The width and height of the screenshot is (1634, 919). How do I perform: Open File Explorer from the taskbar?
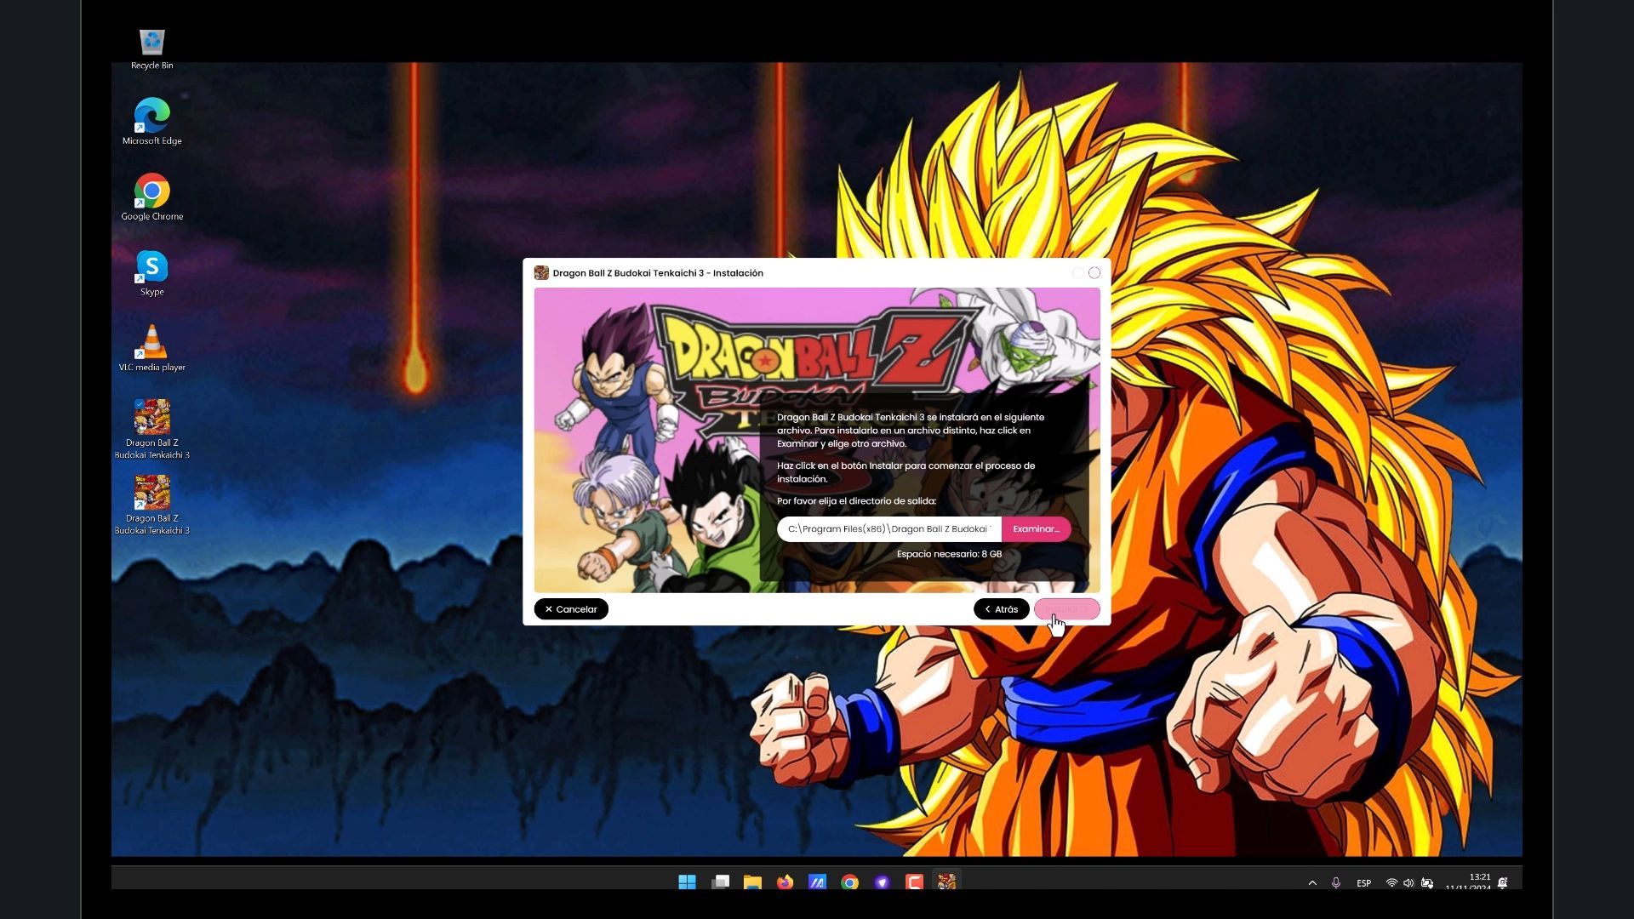(x=752, y=882)
